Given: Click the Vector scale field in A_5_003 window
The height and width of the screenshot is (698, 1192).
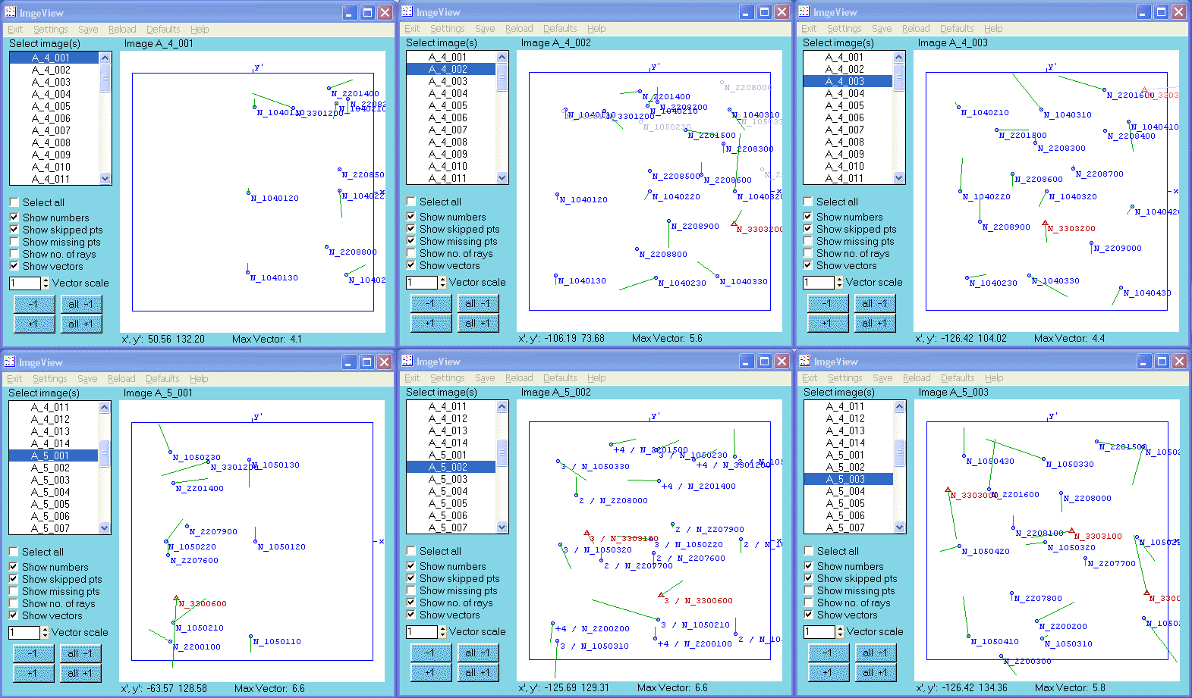Looking at the screenshot, I should [819, 632].
